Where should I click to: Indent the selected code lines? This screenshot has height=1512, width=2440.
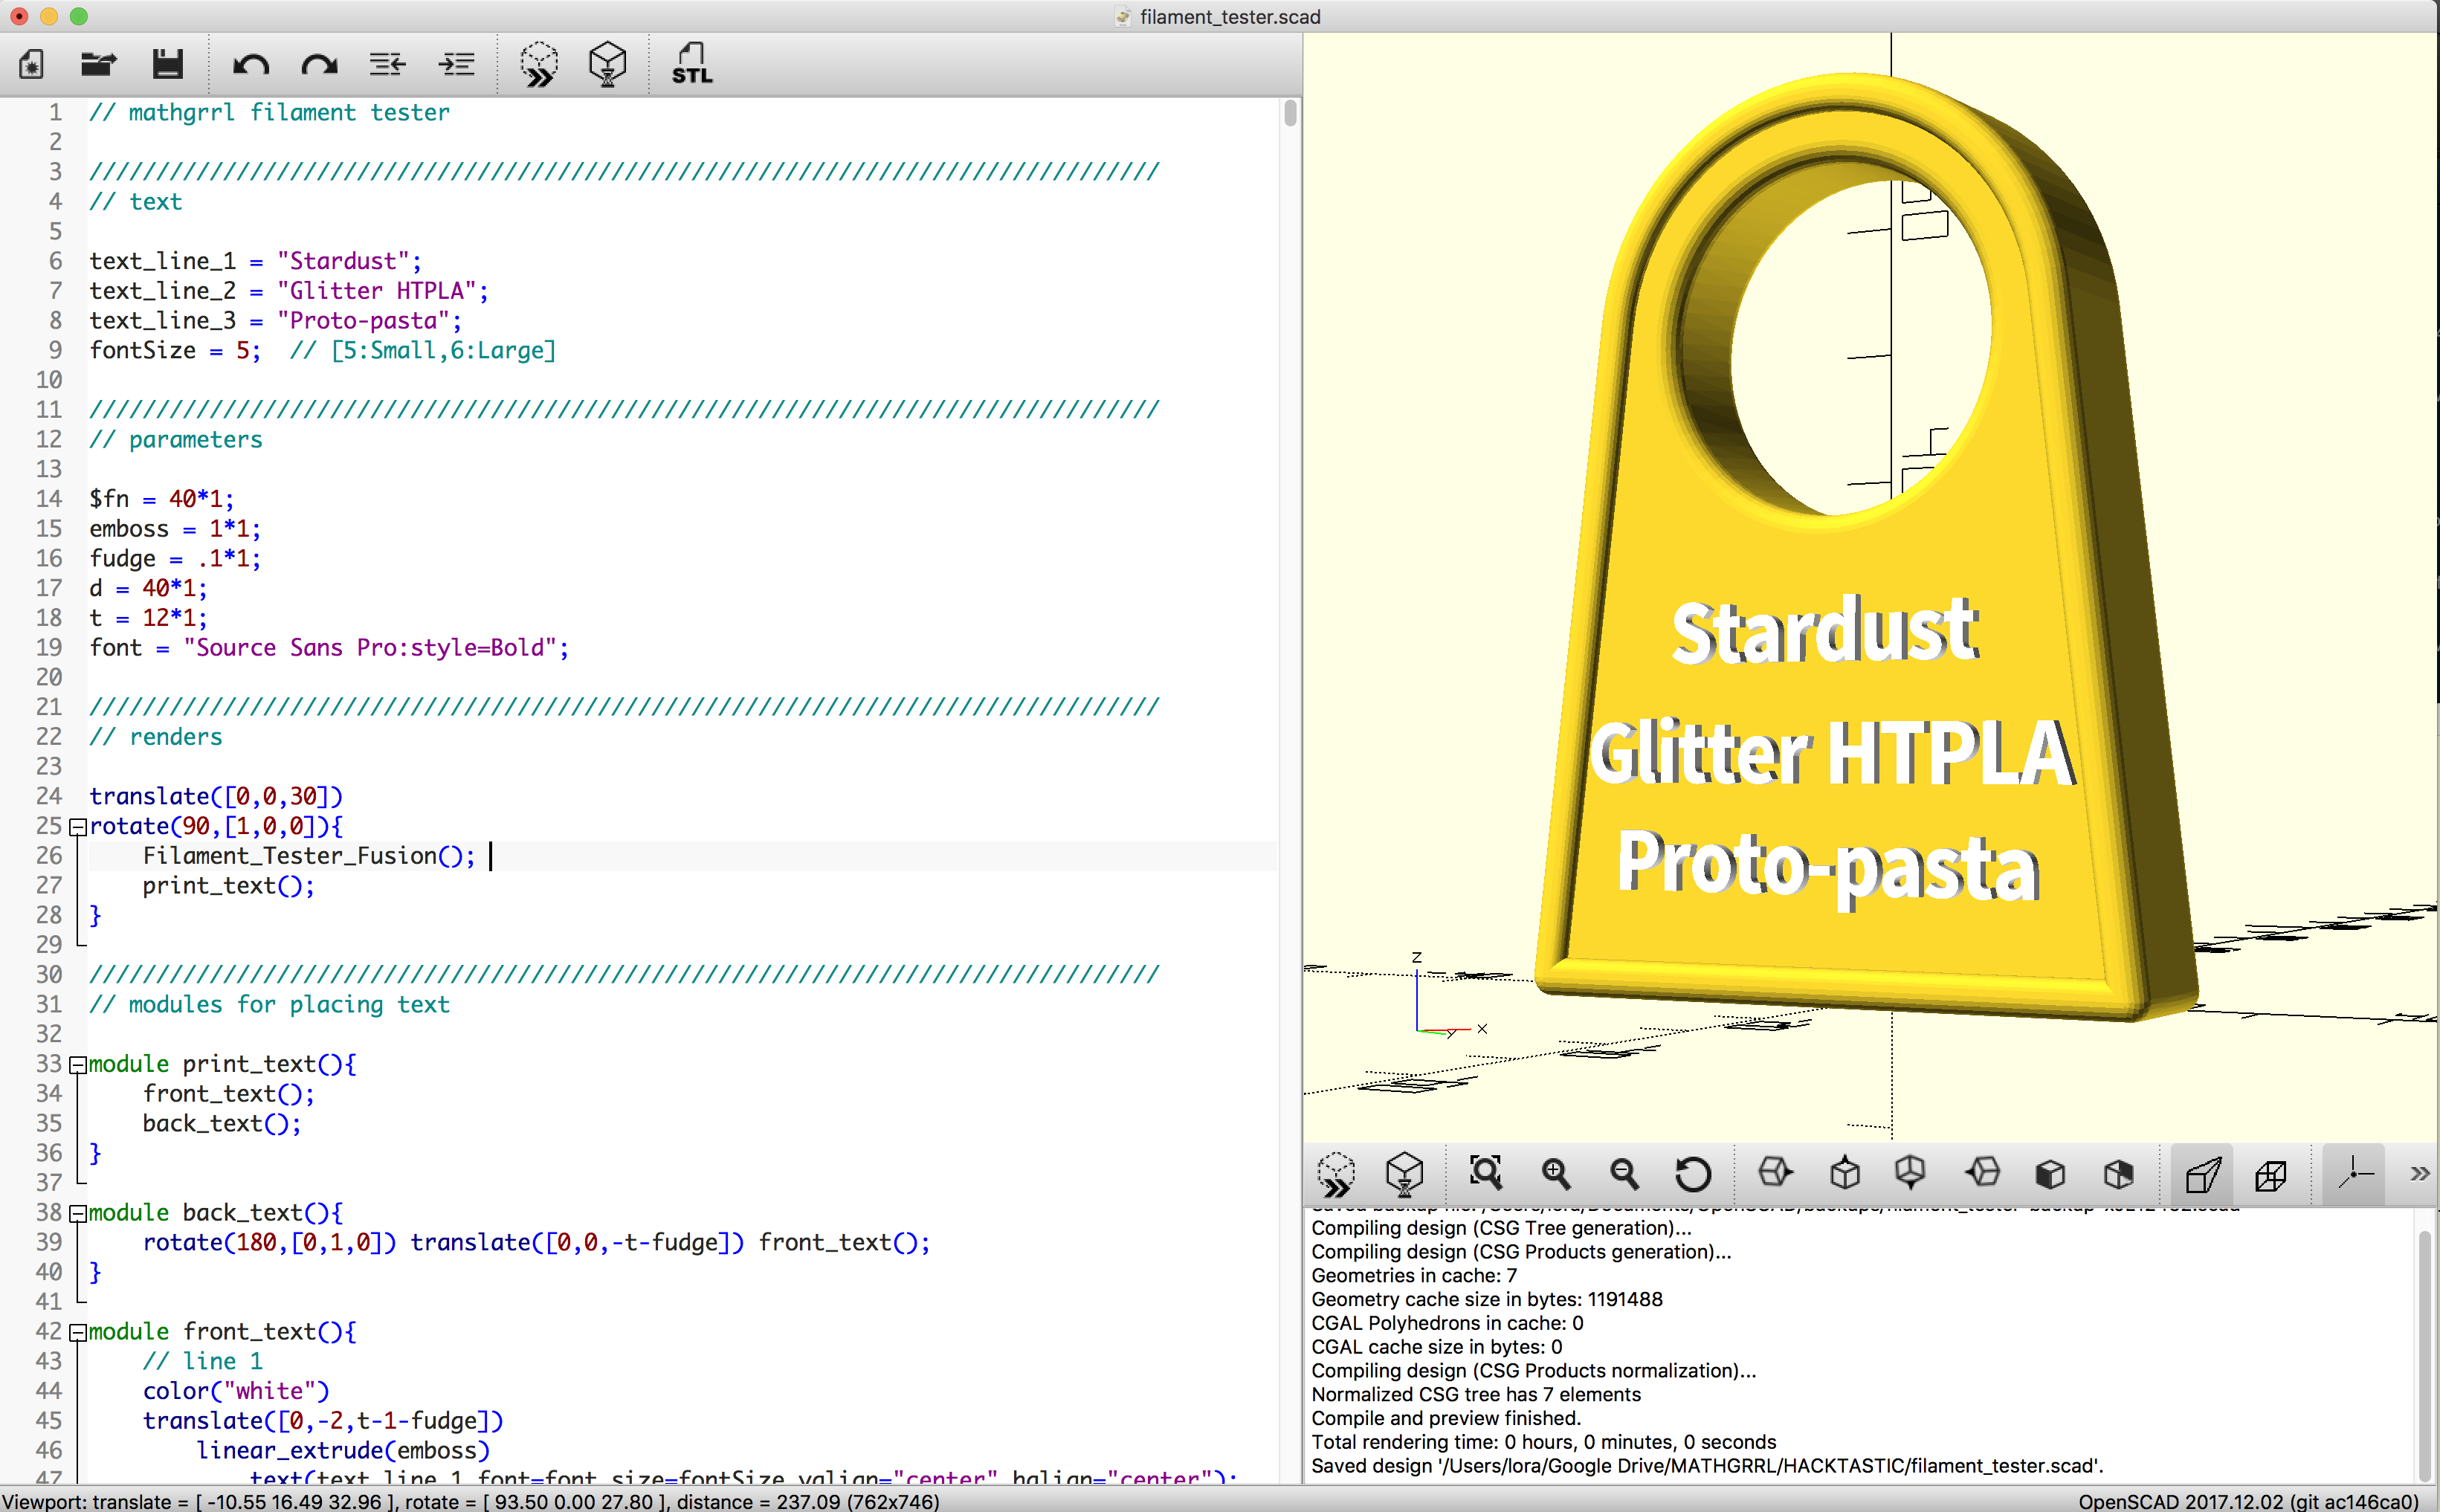point(457,65)
